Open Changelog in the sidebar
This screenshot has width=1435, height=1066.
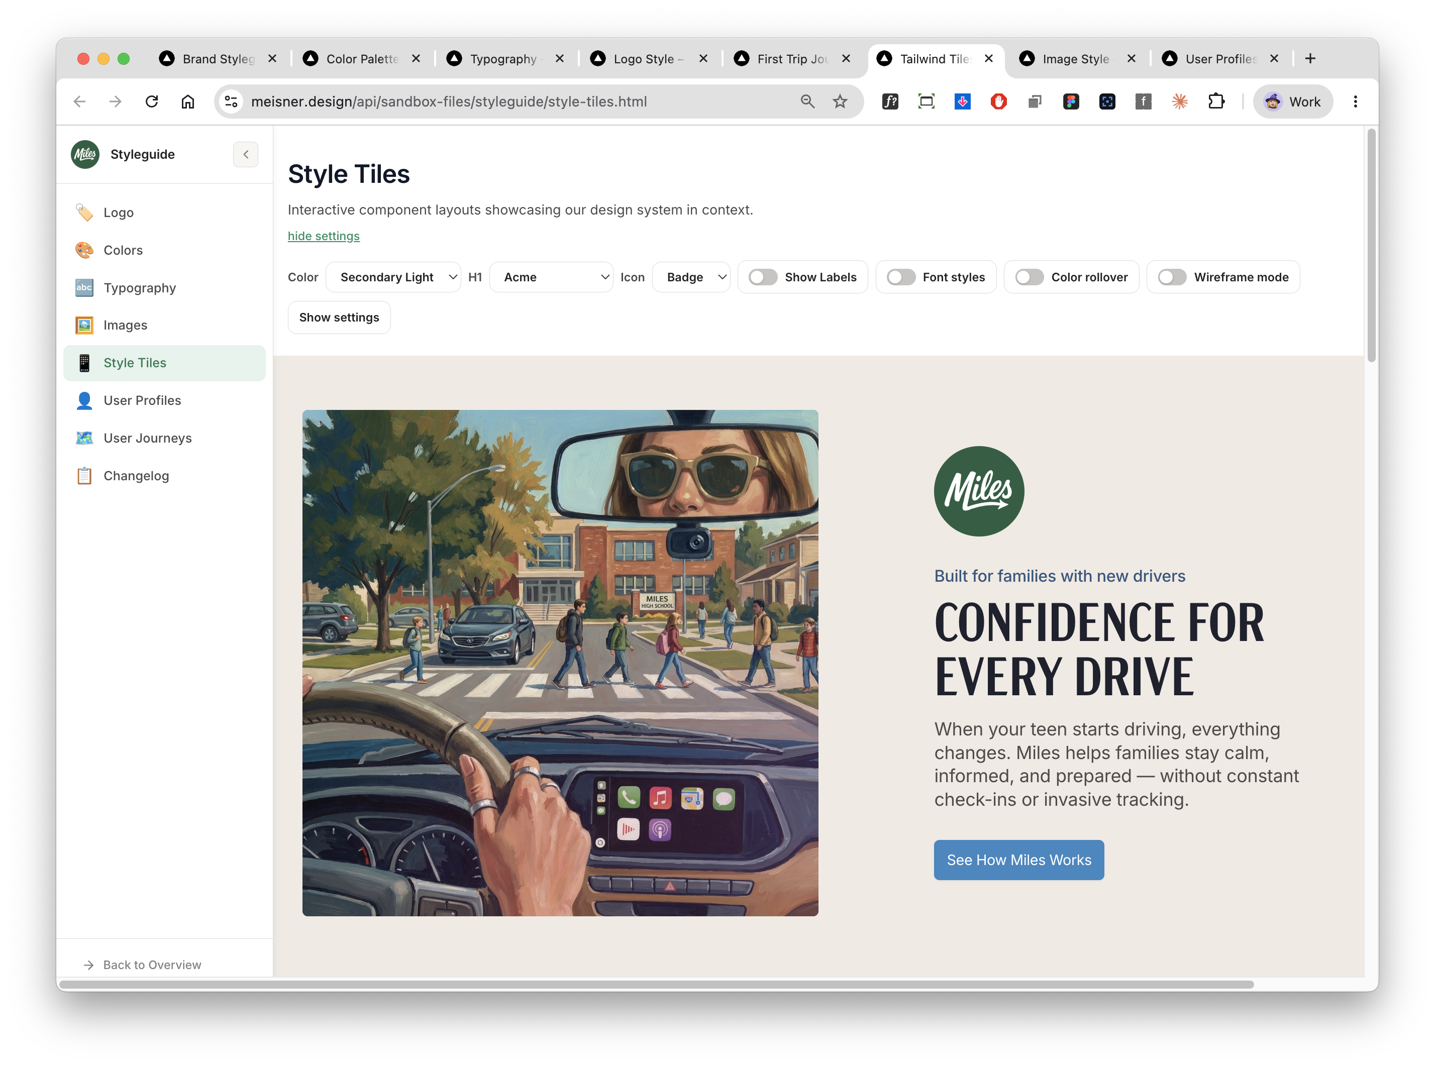point(164,476)
